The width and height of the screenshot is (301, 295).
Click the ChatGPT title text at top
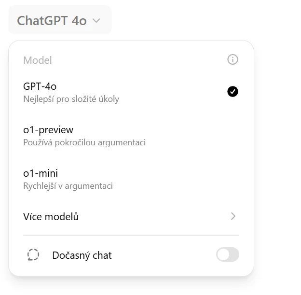[x=42, y=21]
